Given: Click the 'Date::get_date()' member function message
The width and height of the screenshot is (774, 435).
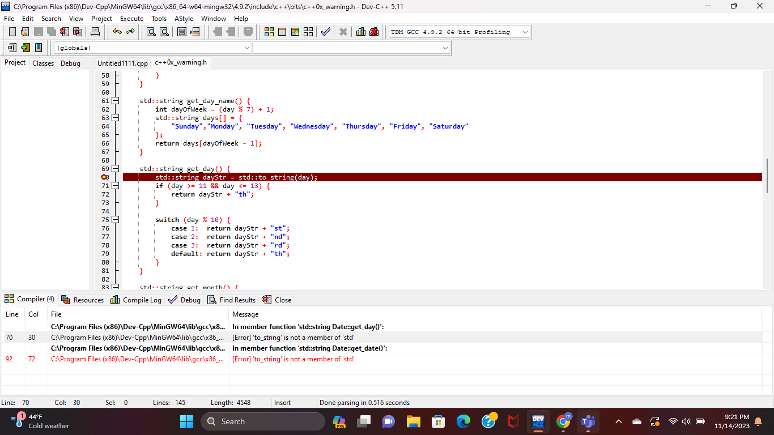Looking at the screenshot, I should (x=310, y=348).
